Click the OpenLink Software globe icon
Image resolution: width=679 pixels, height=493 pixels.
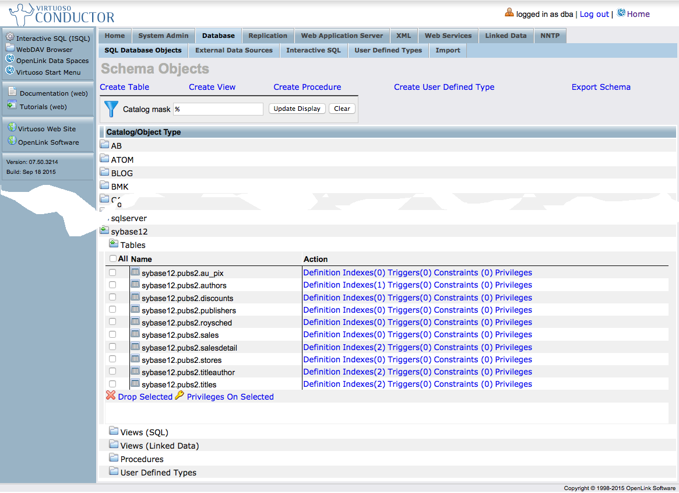click(12, 141)
